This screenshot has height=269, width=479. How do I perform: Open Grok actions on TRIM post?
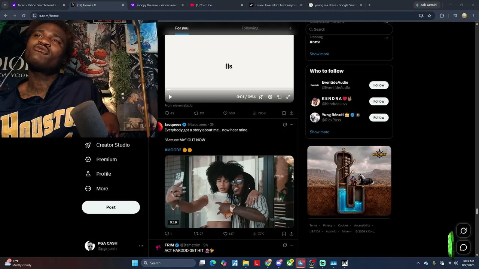(x=285, y=245)
